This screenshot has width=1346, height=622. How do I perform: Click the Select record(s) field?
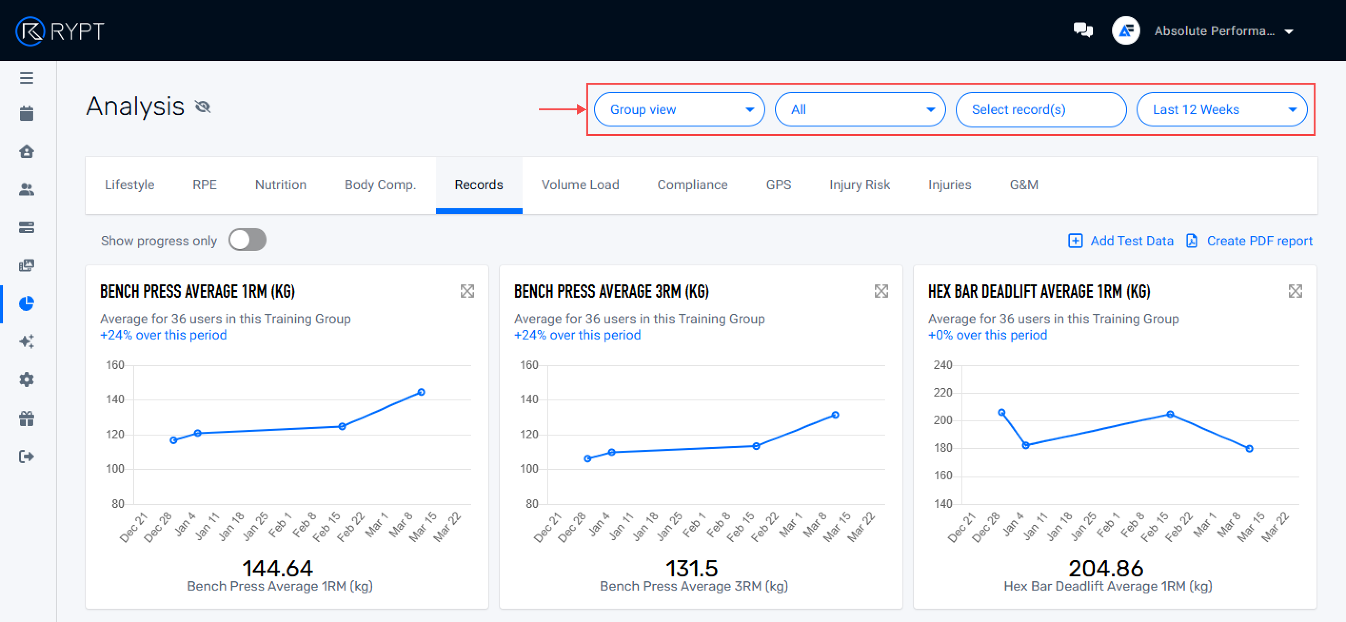(x=1040, y=110)
